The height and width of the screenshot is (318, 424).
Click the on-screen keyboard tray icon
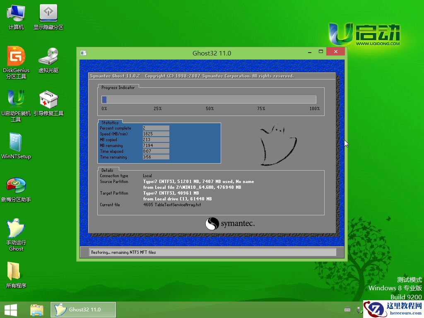(347, 309)
